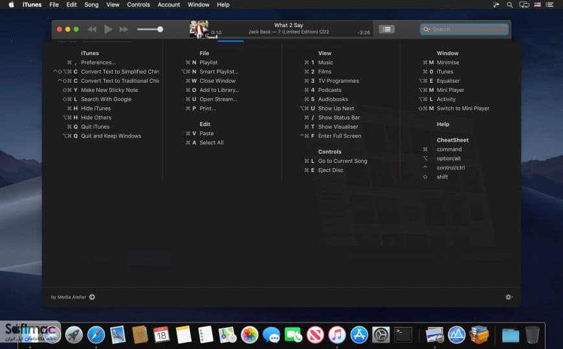
Task: Choose Show Visualiser shortcut
Action: 338,127
